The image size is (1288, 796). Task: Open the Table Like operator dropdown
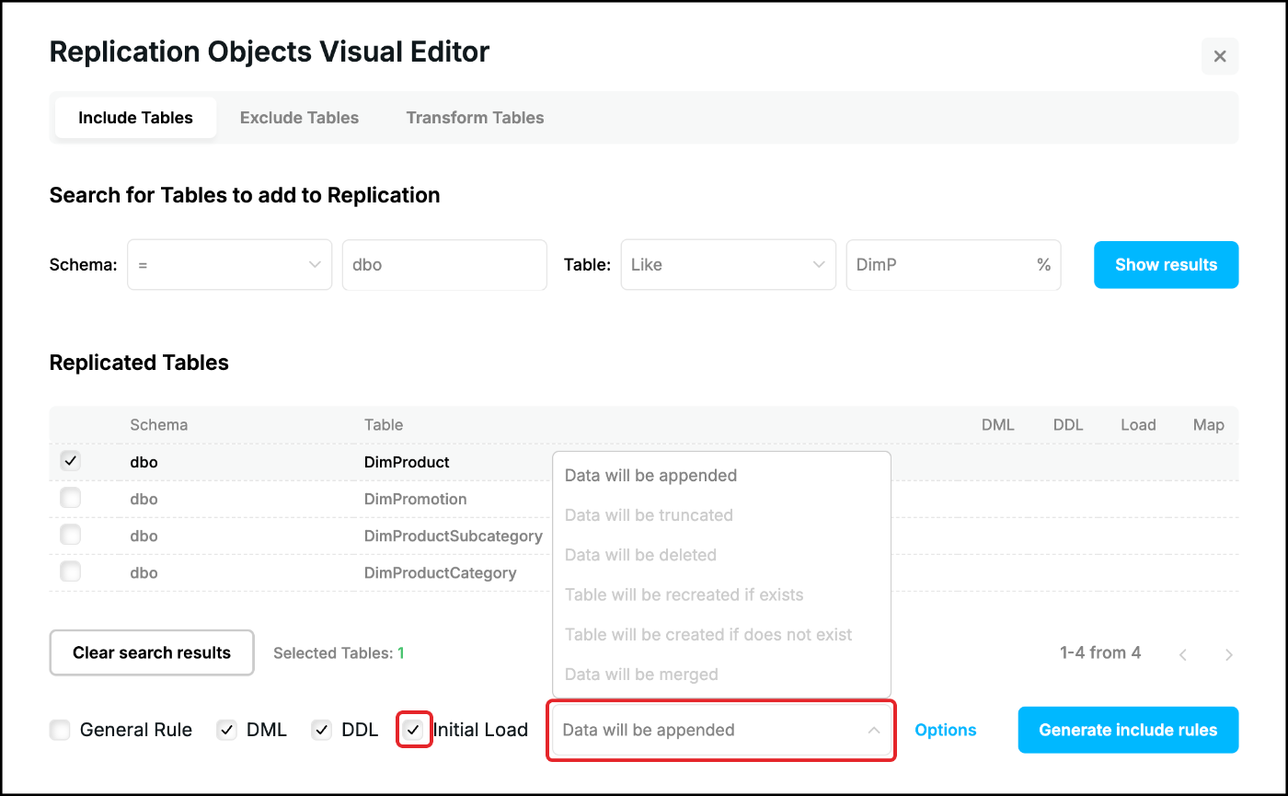point(728,265)
